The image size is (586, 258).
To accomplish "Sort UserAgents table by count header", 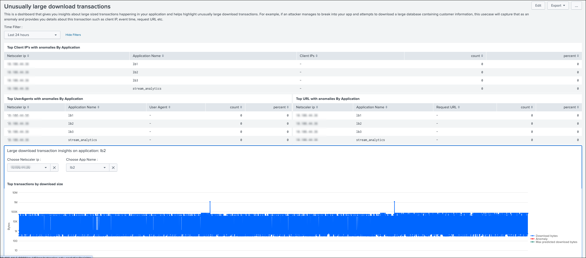I will (x=236, y=107).
